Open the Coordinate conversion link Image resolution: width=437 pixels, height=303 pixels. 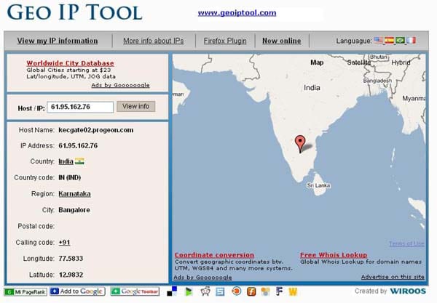pyautogui.click(x=214, y=255)
